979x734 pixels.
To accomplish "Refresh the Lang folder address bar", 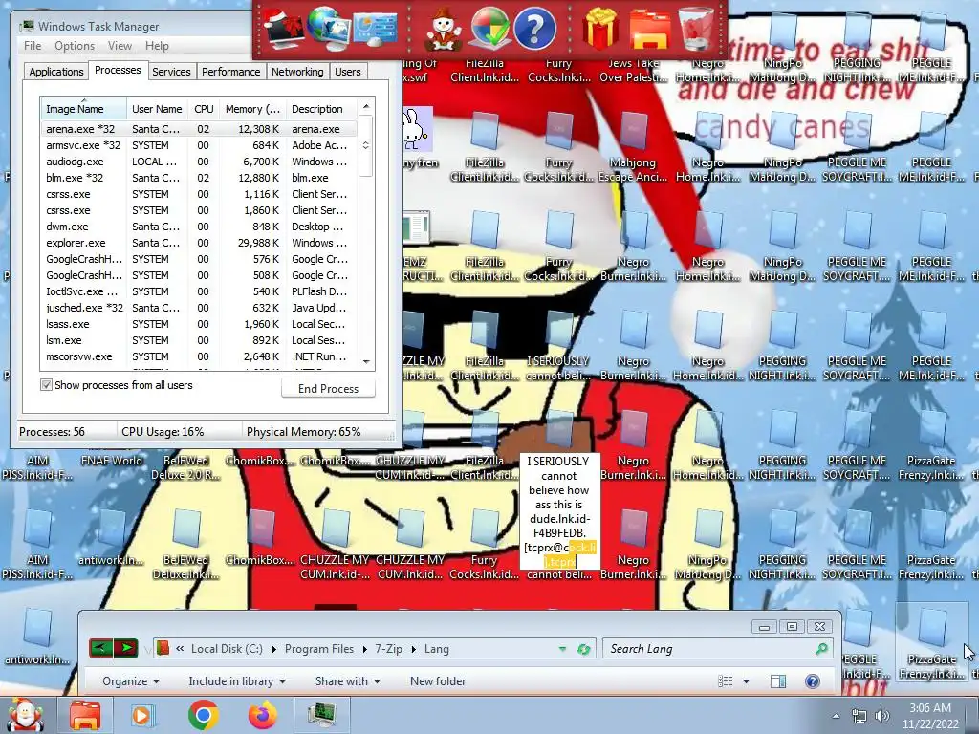I will tap(584, 649).
